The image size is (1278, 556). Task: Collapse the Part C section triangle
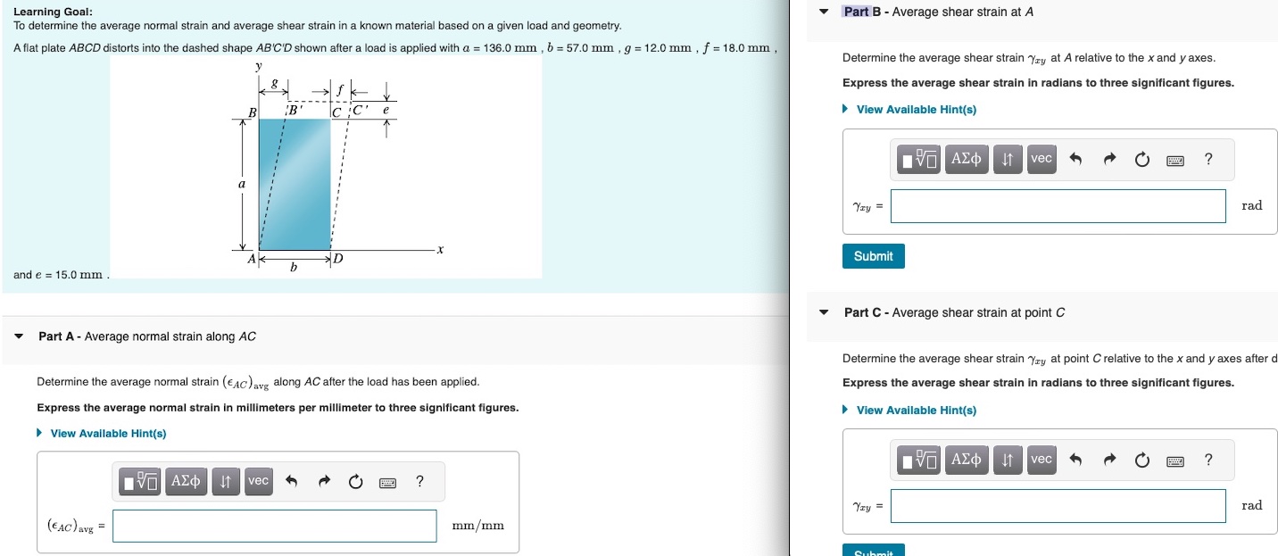pyautogui.click(x=823, y=312)
